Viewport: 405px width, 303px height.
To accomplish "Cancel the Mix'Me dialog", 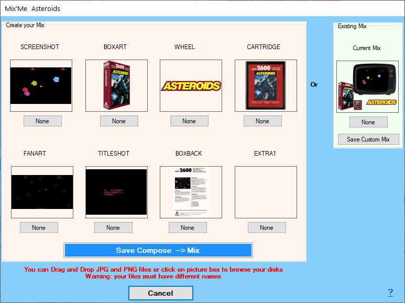I will 160,293.
